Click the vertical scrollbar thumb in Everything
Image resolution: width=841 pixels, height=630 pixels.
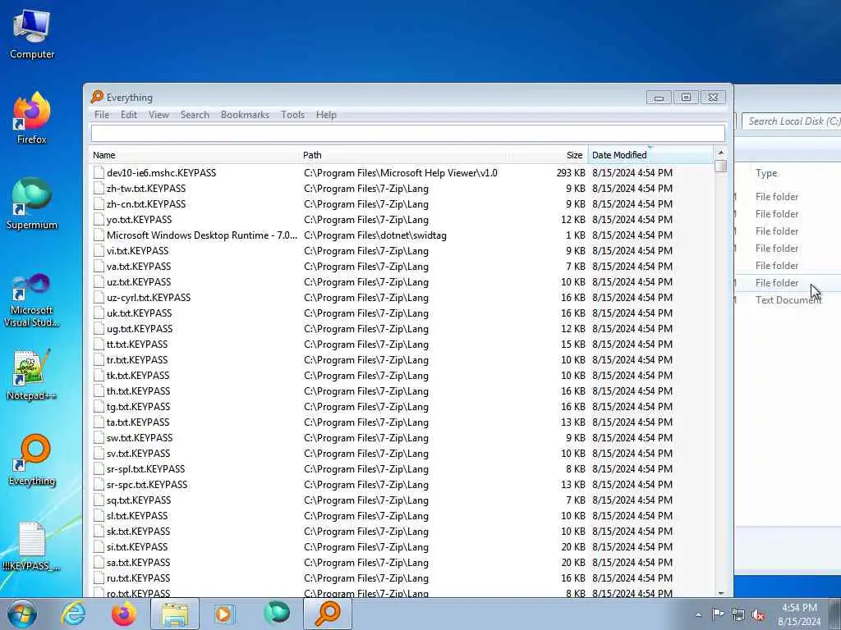coord(721,167)
